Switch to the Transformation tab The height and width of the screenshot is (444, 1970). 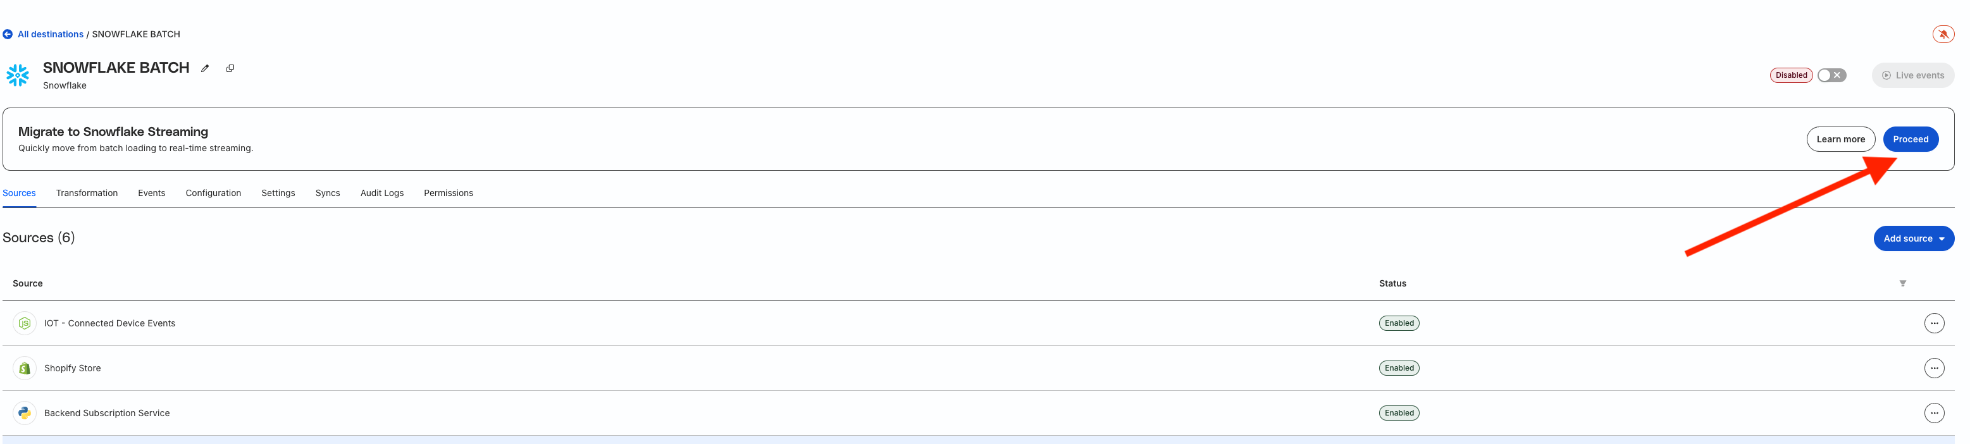click(87, 194)
